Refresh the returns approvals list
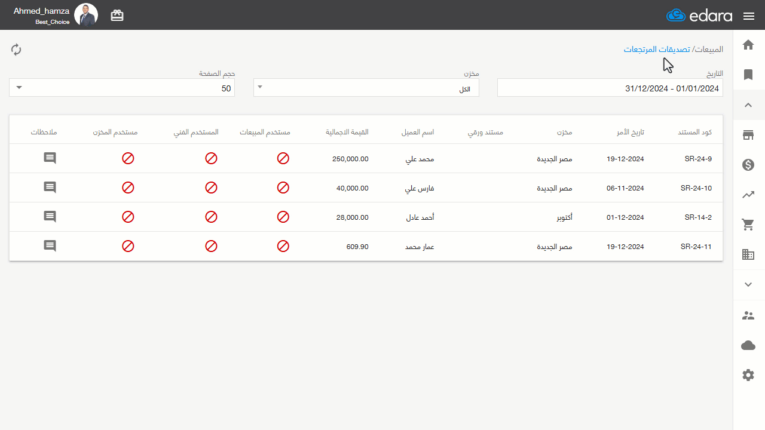The width and height of the screenshot is (765, 430). coord(16,50)
